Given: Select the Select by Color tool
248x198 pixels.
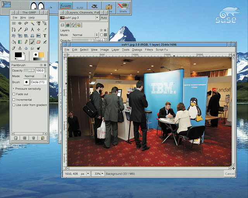Looking at the screenshot, I should pos(38,23).
